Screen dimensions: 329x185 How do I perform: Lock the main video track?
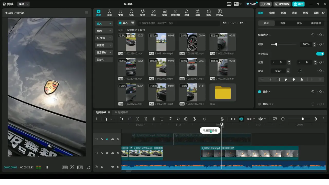(x=102, y=153)
